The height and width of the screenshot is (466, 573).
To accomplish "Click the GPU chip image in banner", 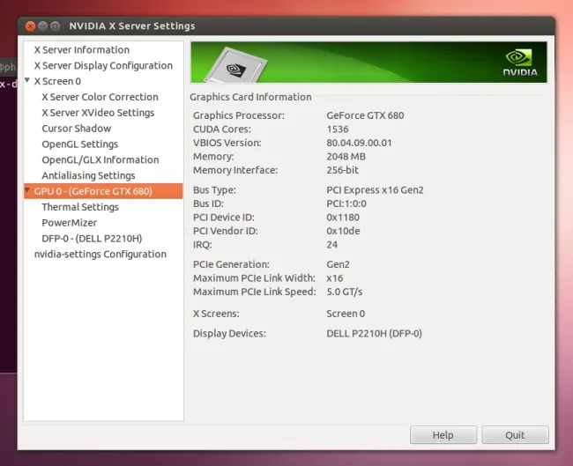I will (236, 65).
